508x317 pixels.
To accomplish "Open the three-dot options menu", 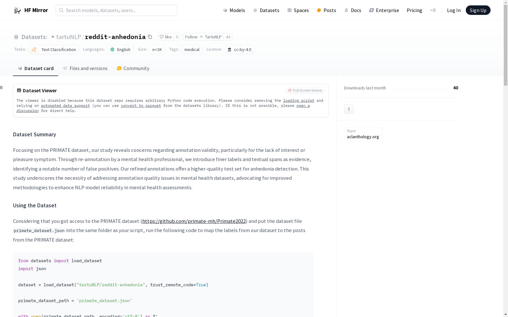I will 349,109.
